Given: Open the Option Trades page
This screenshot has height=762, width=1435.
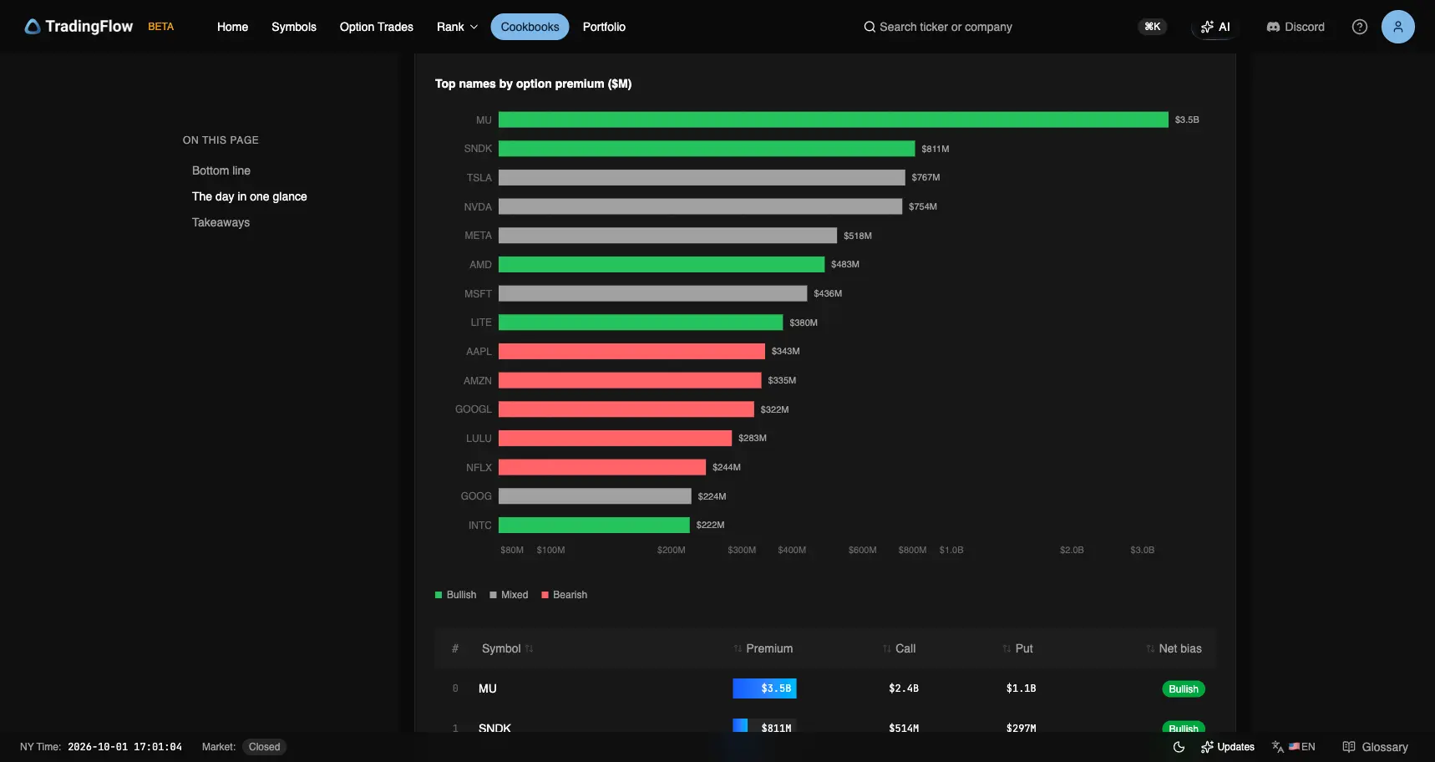Looking at the screenshot, I should tap(377, 27).
